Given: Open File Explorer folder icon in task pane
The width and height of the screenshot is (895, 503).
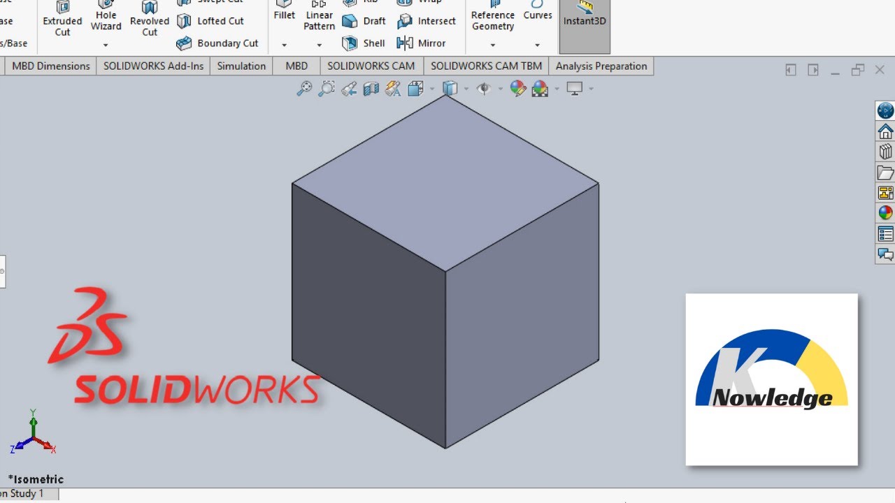Looking at the screenshot, I should [885, 172].
